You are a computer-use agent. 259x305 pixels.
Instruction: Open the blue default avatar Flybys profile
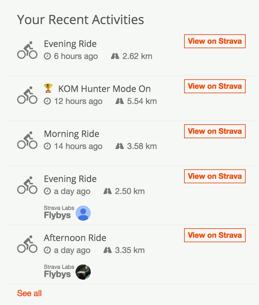coord(83,213)
